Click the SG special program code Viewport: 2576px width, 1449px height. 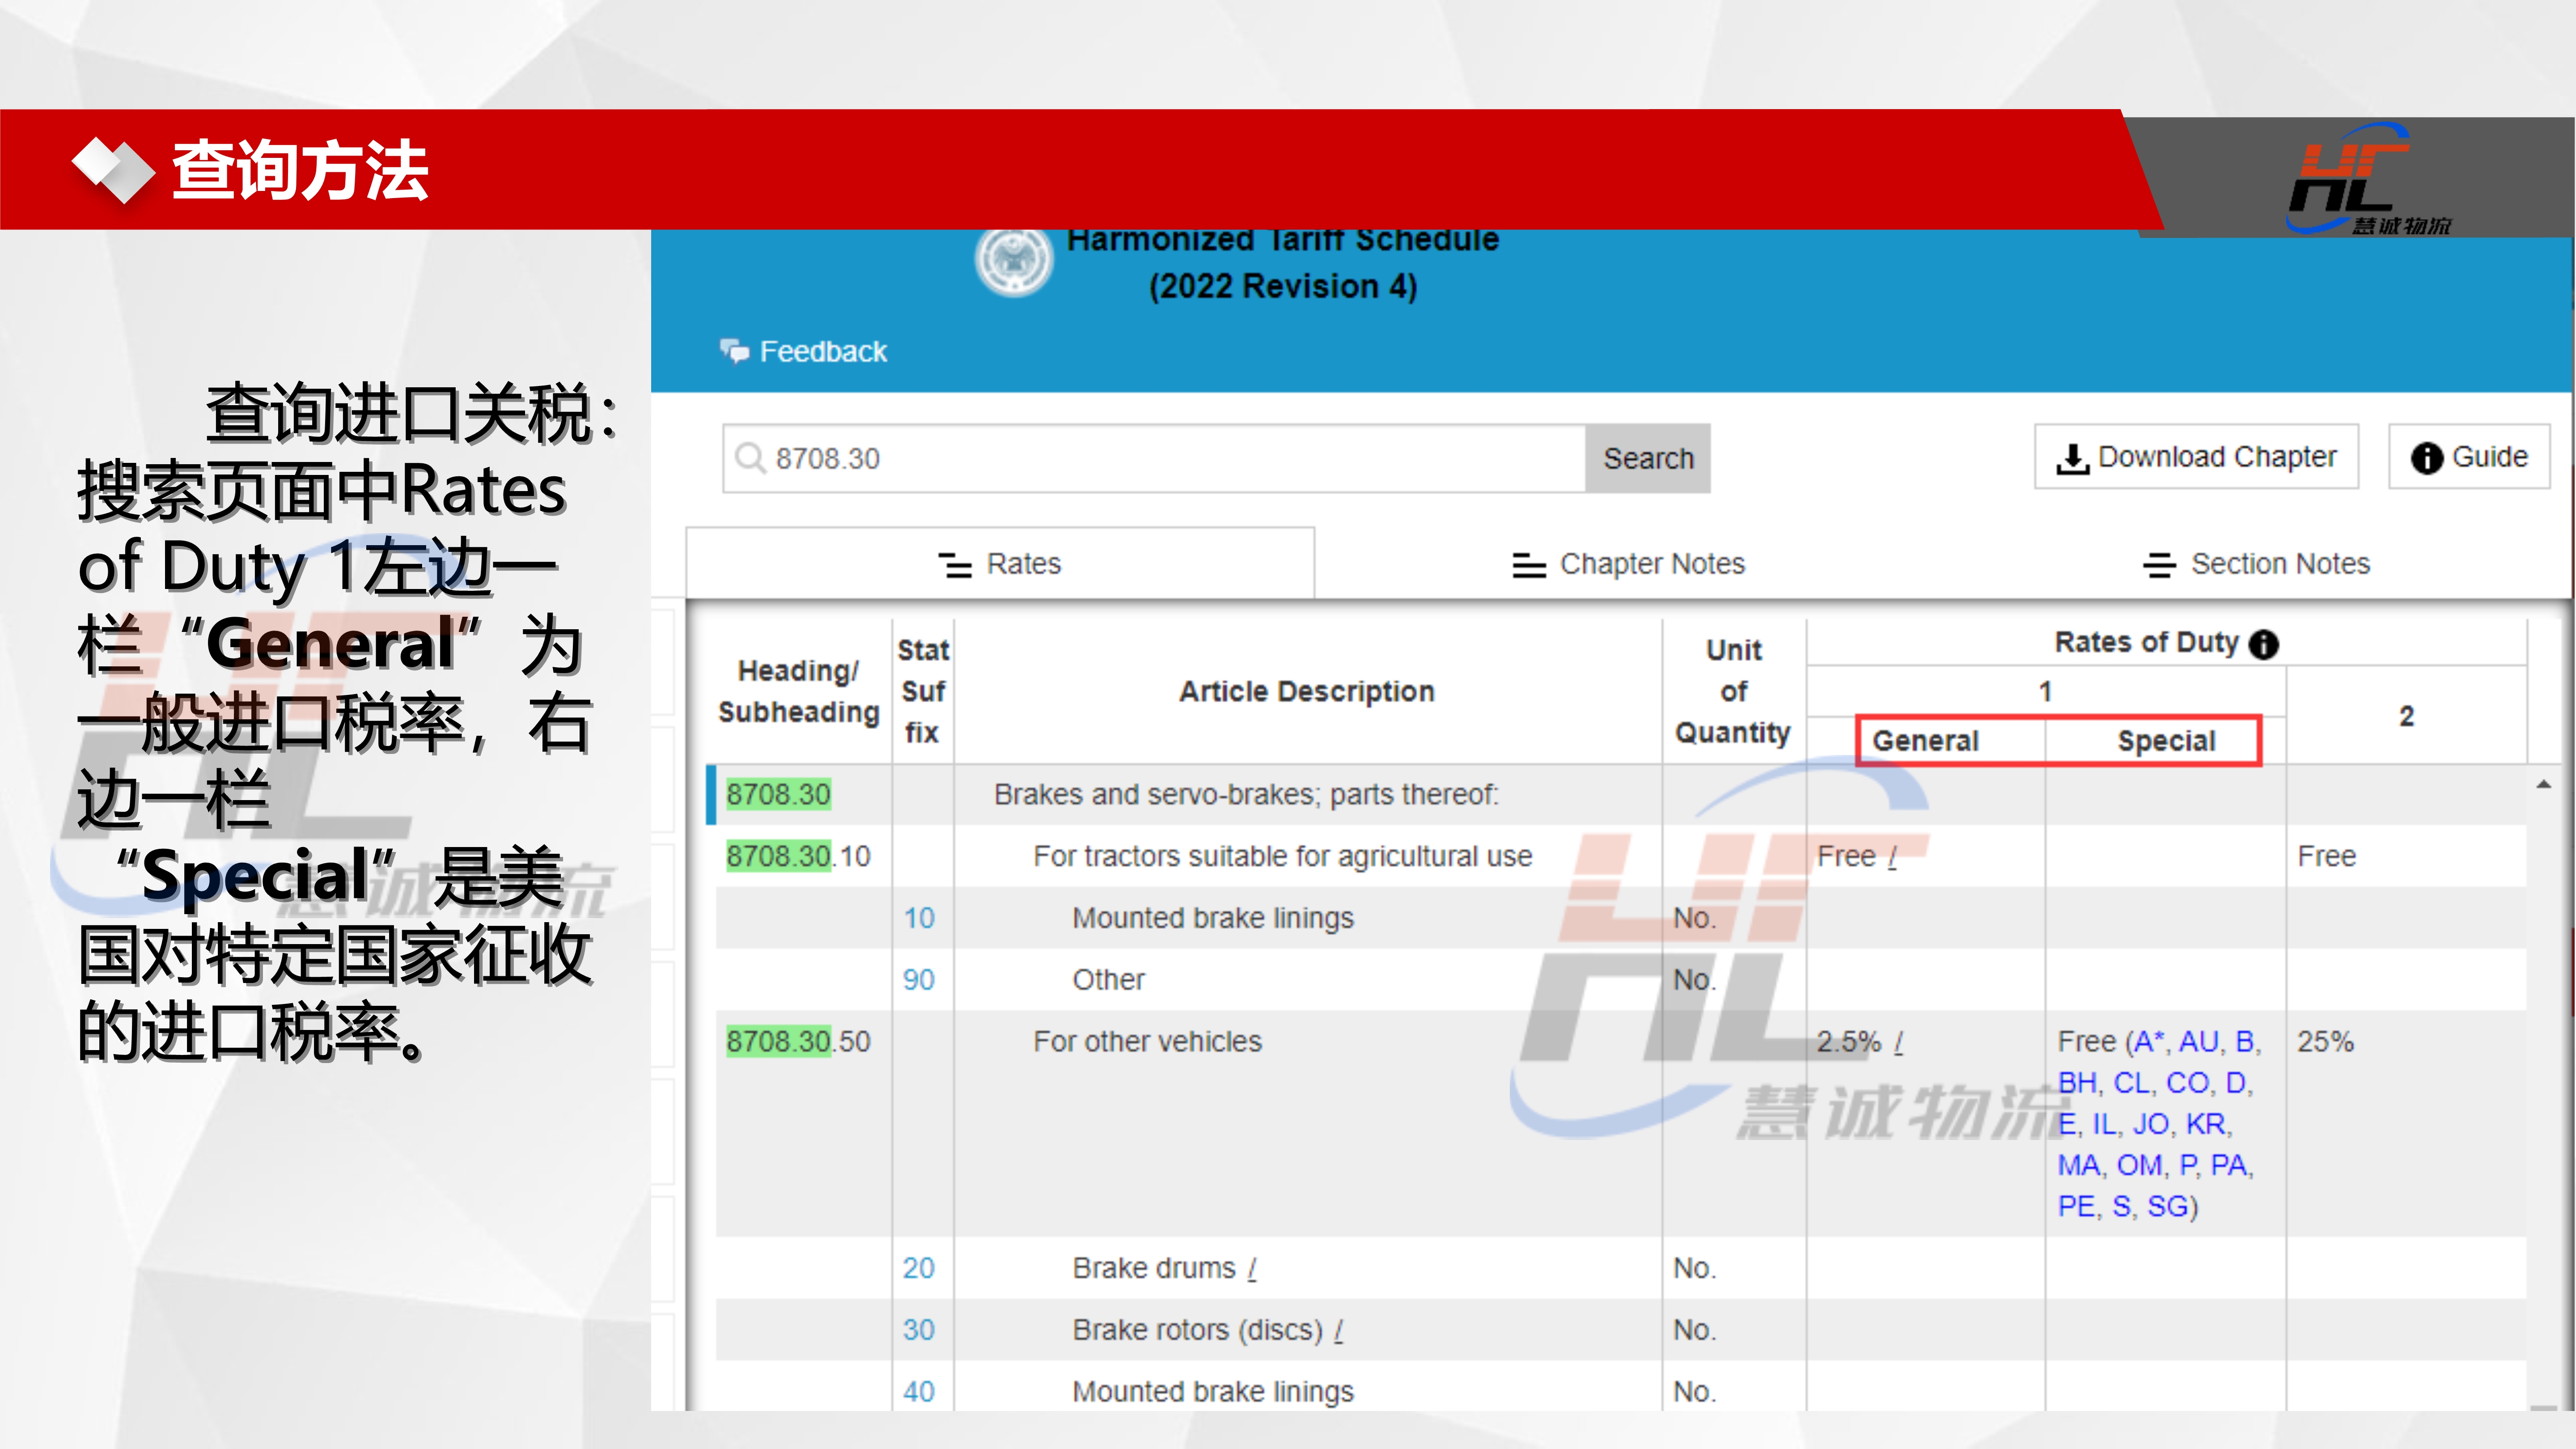(x=2168, y=1206)
